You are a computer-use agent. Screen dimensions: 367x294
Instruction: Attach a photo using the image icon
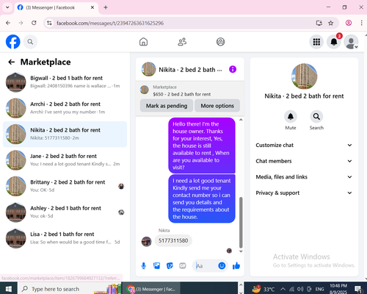(156, 266)
